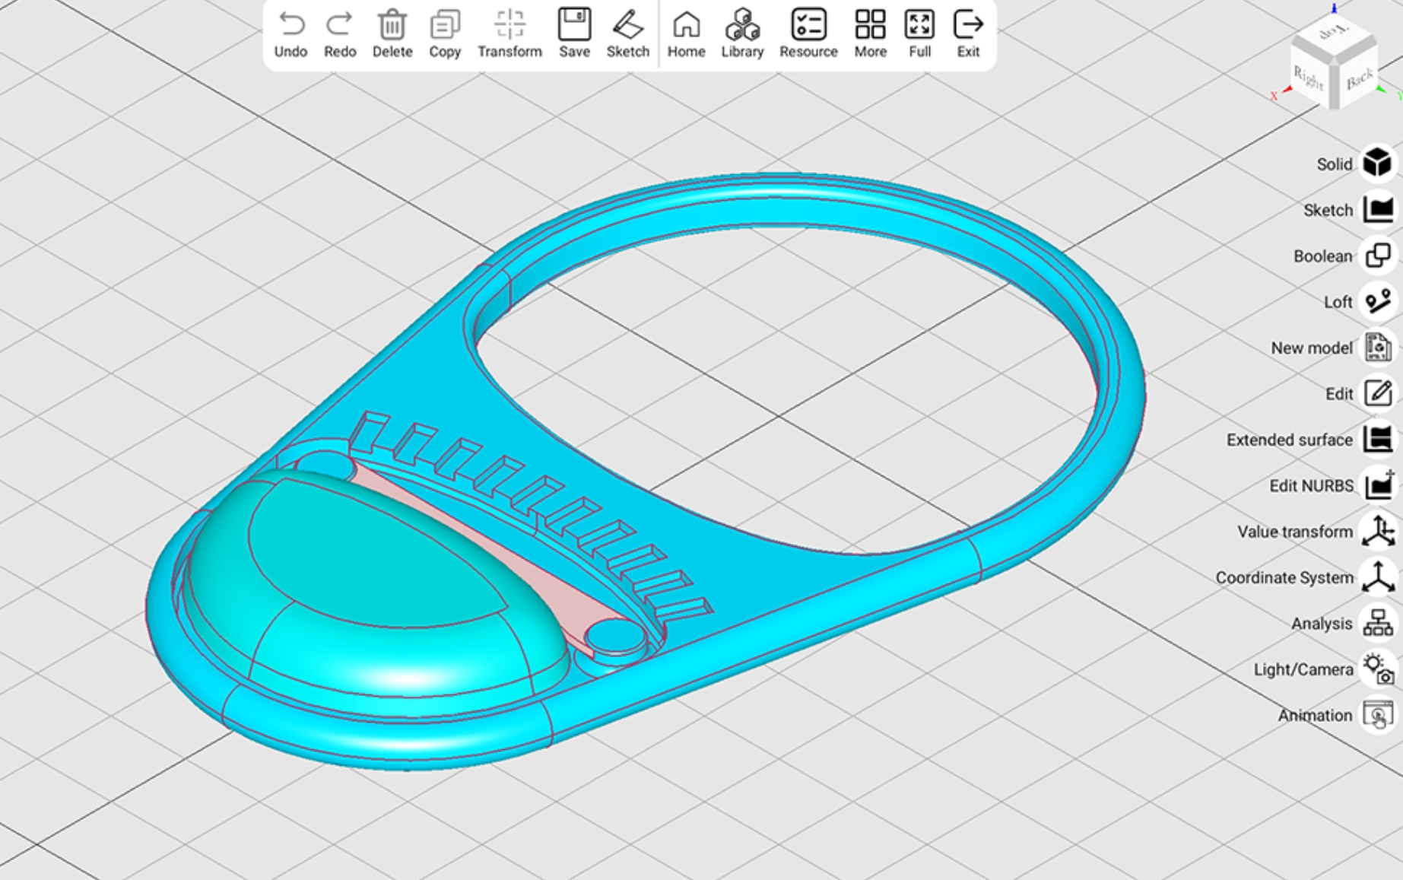Screen dimensions: 1403x880
Task: Activate the Loft tool
Action: (x=1378, y=302)
